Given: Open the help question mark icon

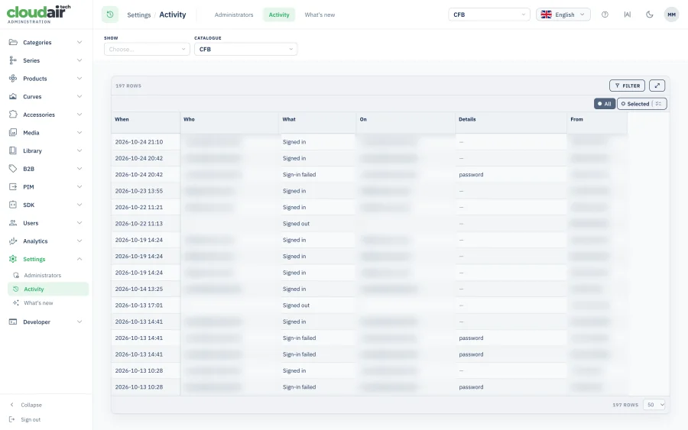Looking at the screenshot, I should click(x=605, y=15).
